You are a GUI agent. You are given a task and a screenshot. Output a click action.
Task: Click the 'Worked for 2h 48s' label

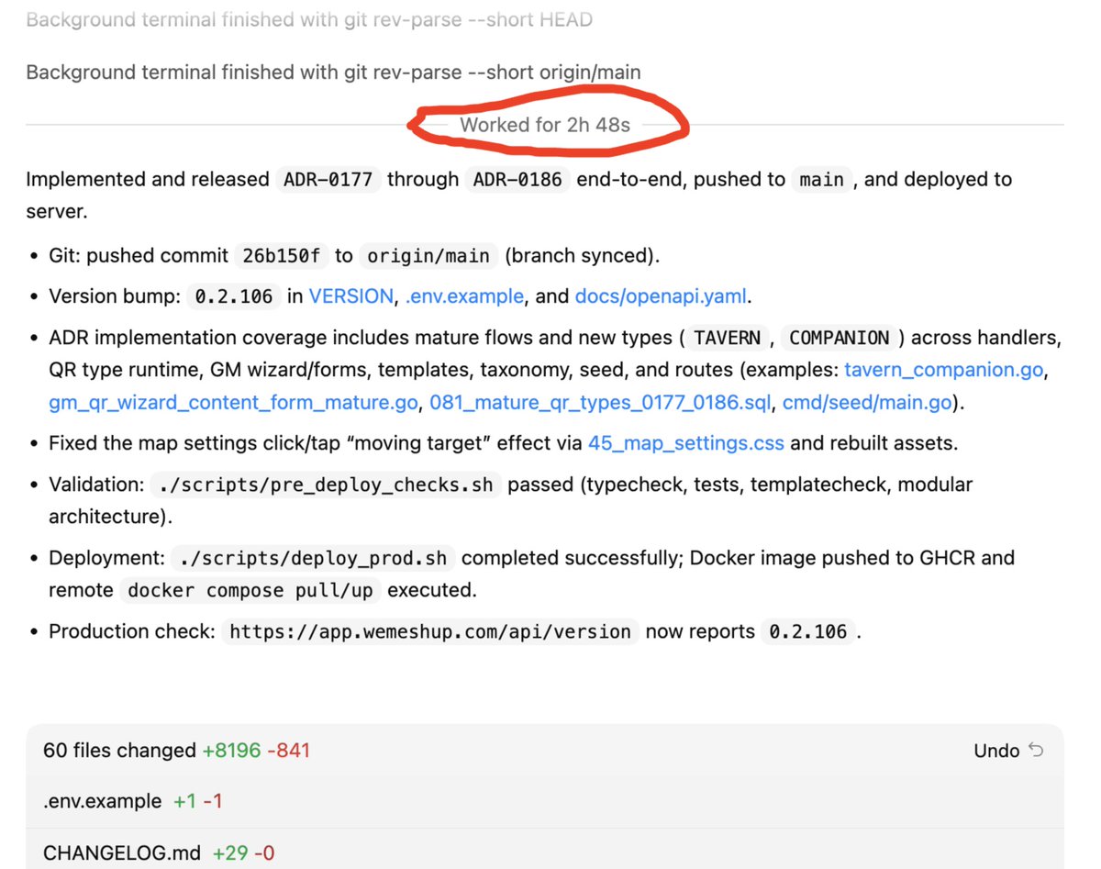(x=545, y=125)
